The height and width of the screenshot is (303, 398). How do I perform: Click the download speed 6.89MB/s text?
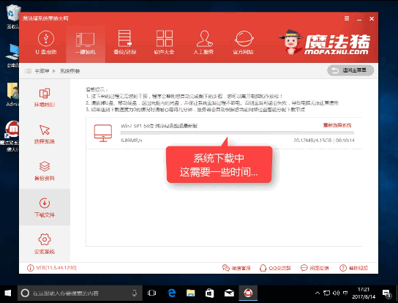[x=132, y=141]
